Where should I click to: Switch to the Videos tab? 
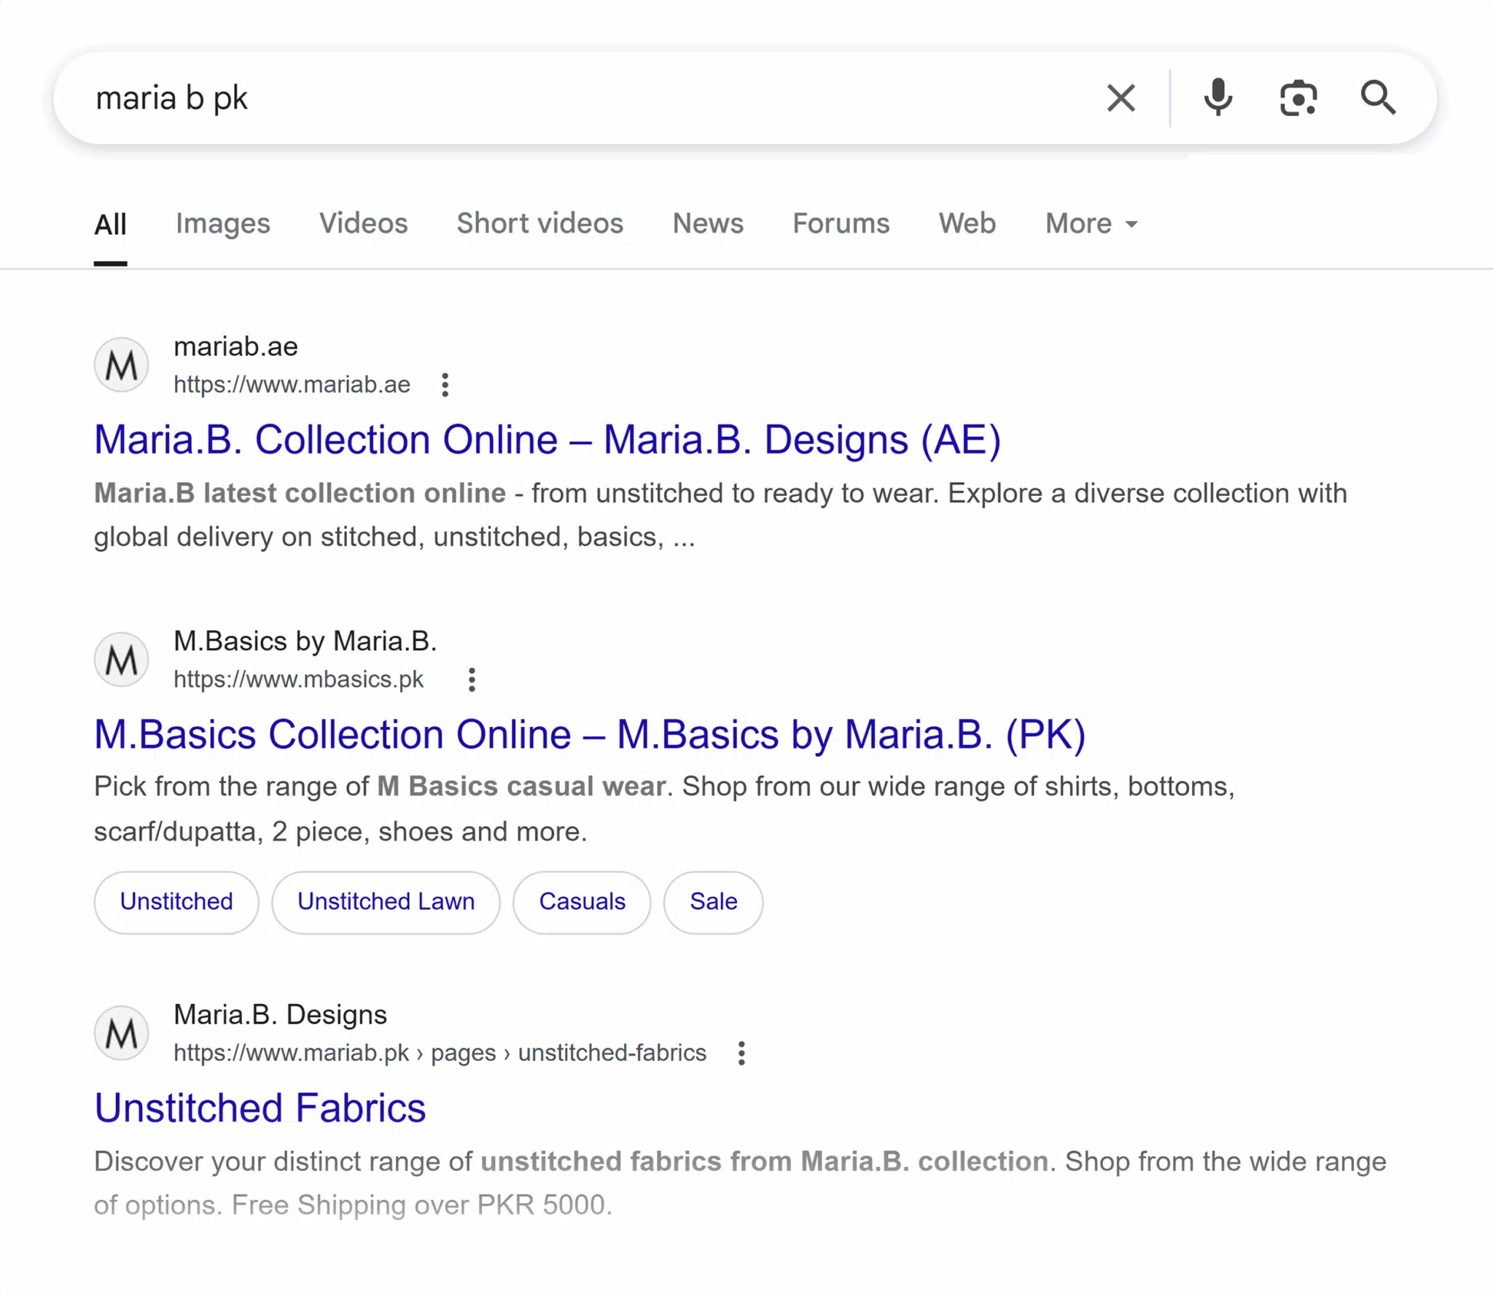364,223
